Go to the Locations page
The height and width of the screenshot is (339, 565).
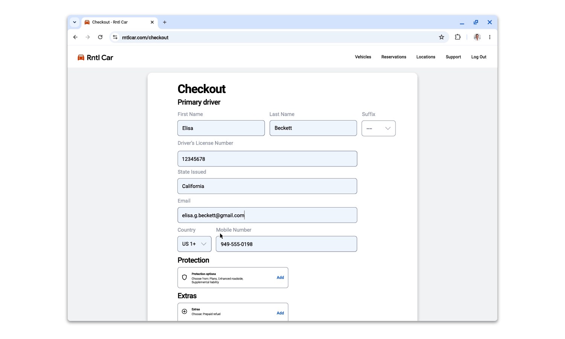426,57
